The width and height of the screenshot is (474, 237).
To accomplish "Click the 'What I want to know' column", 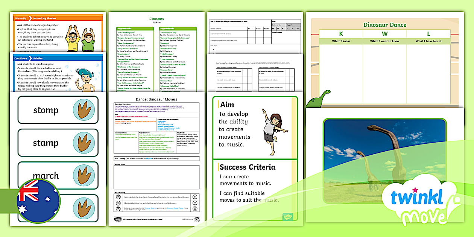I will click(x=384, y=71).
